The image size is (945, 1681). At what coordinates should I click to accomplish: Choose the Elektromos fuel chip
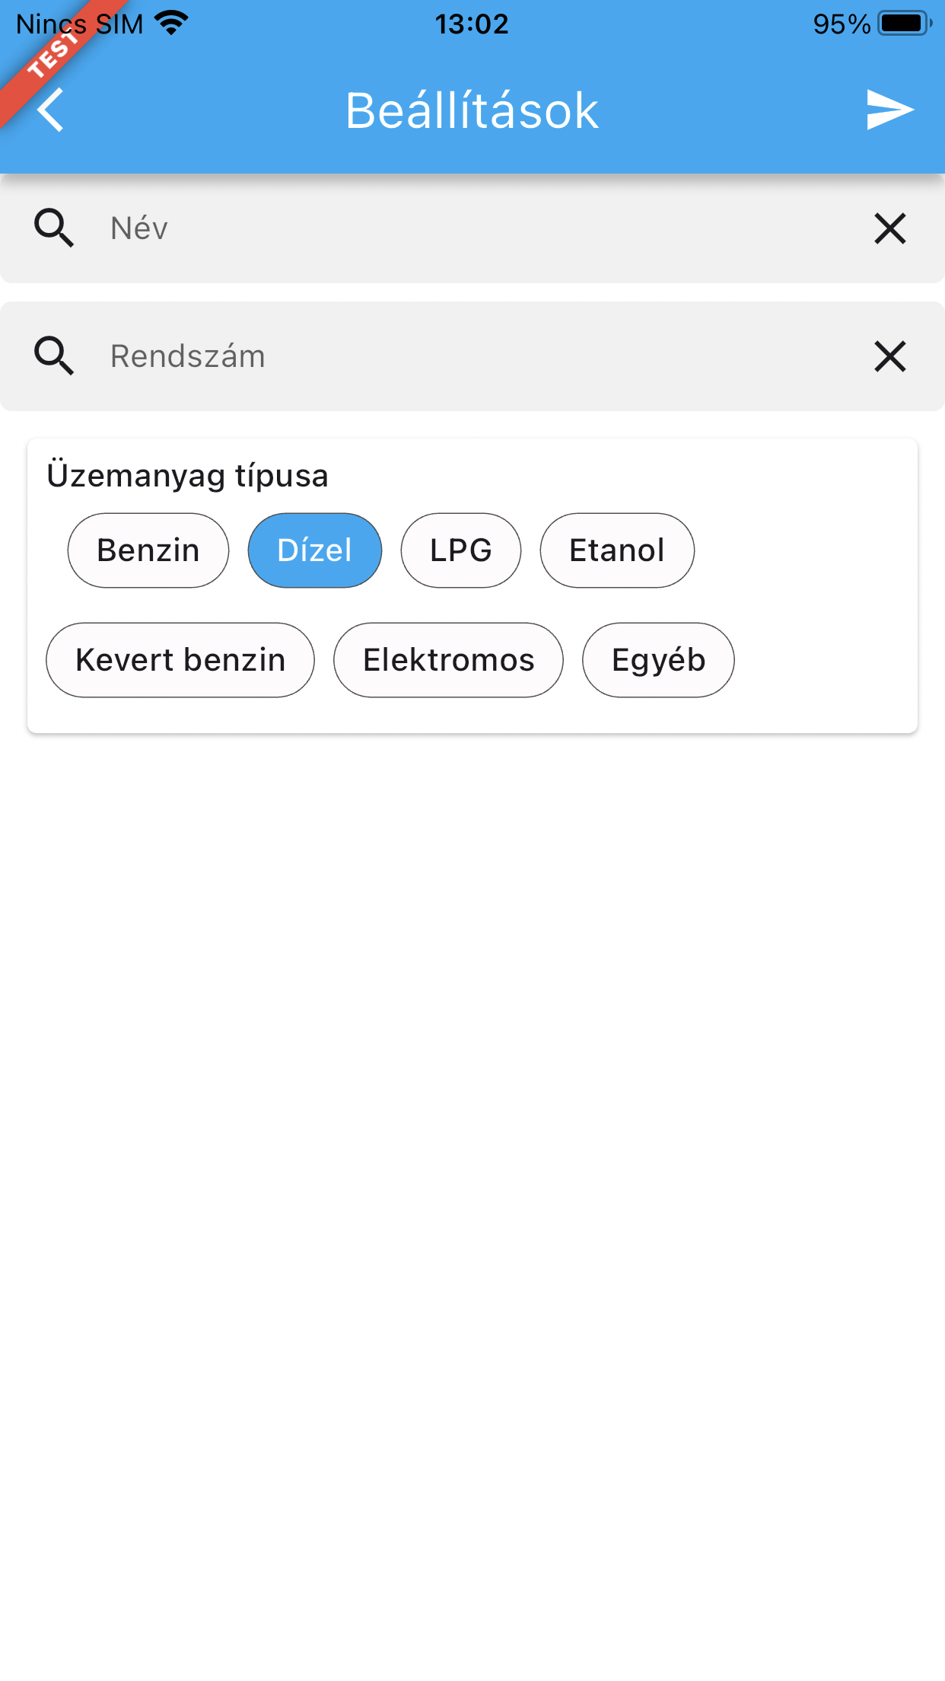coord(448,660)
